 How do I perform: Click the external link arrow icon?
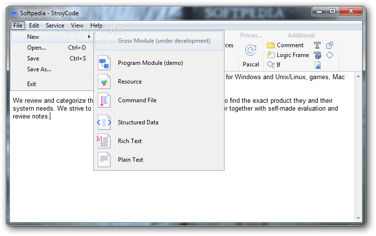(330, 45)
